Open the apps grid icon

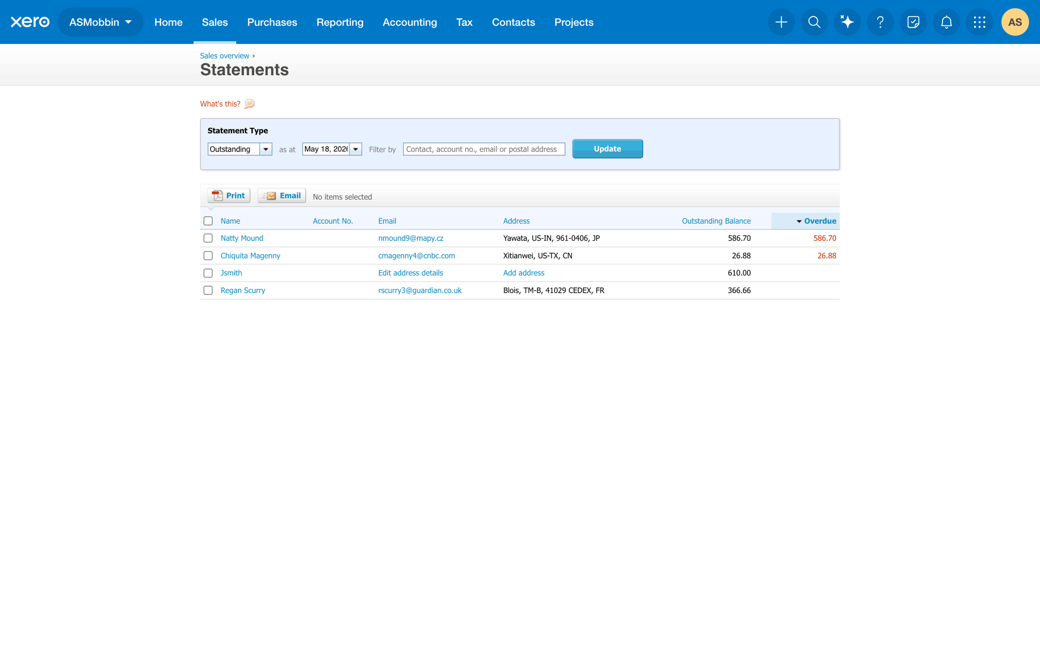[979, 22]
